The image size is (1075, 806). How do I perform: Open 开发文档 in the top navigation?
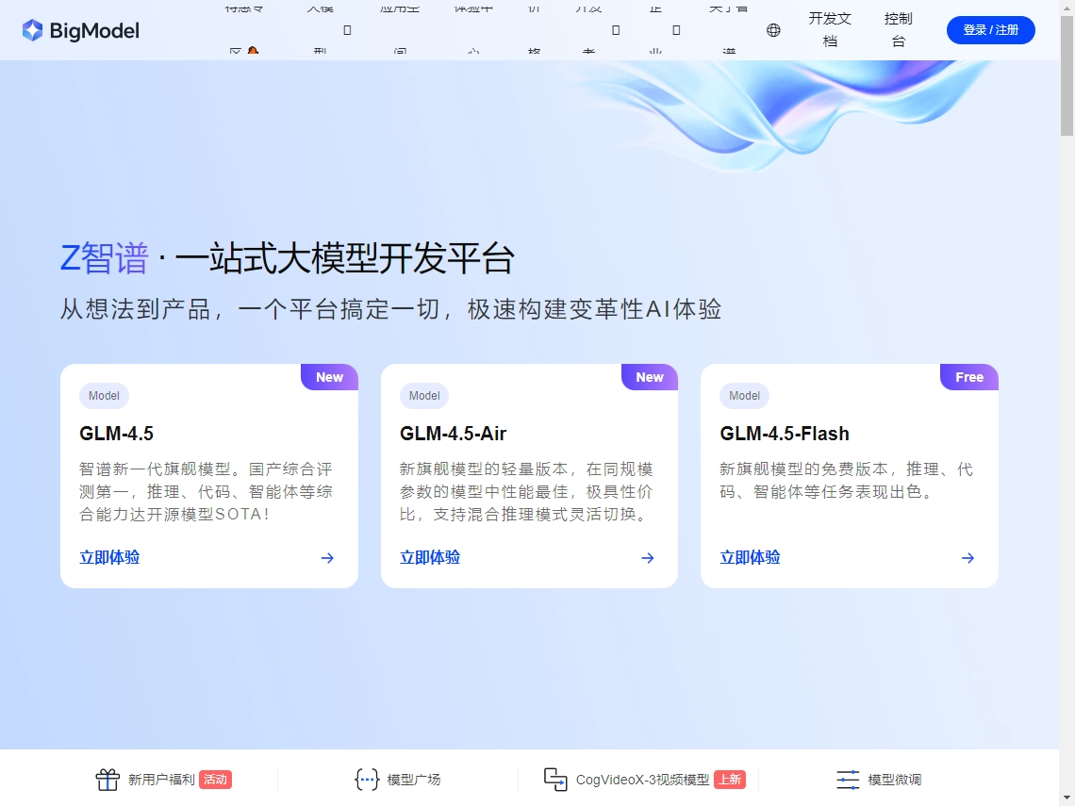click(830, 30)
